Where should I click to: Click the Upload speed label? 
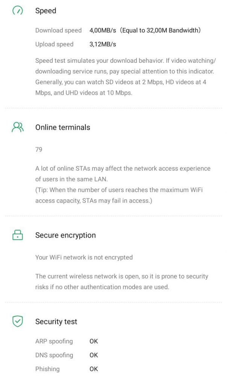(x=54, y=44)
